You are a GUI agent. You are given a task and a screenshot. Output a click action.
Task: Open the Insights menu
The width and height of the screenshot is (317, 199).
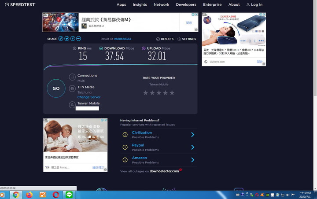tap(140, 4)
